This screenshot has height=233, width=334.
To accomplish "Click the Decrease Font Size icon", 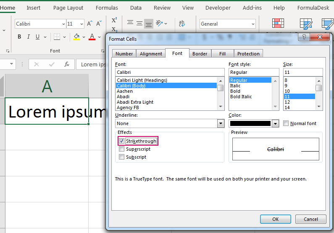I will (x=99, y=24).
